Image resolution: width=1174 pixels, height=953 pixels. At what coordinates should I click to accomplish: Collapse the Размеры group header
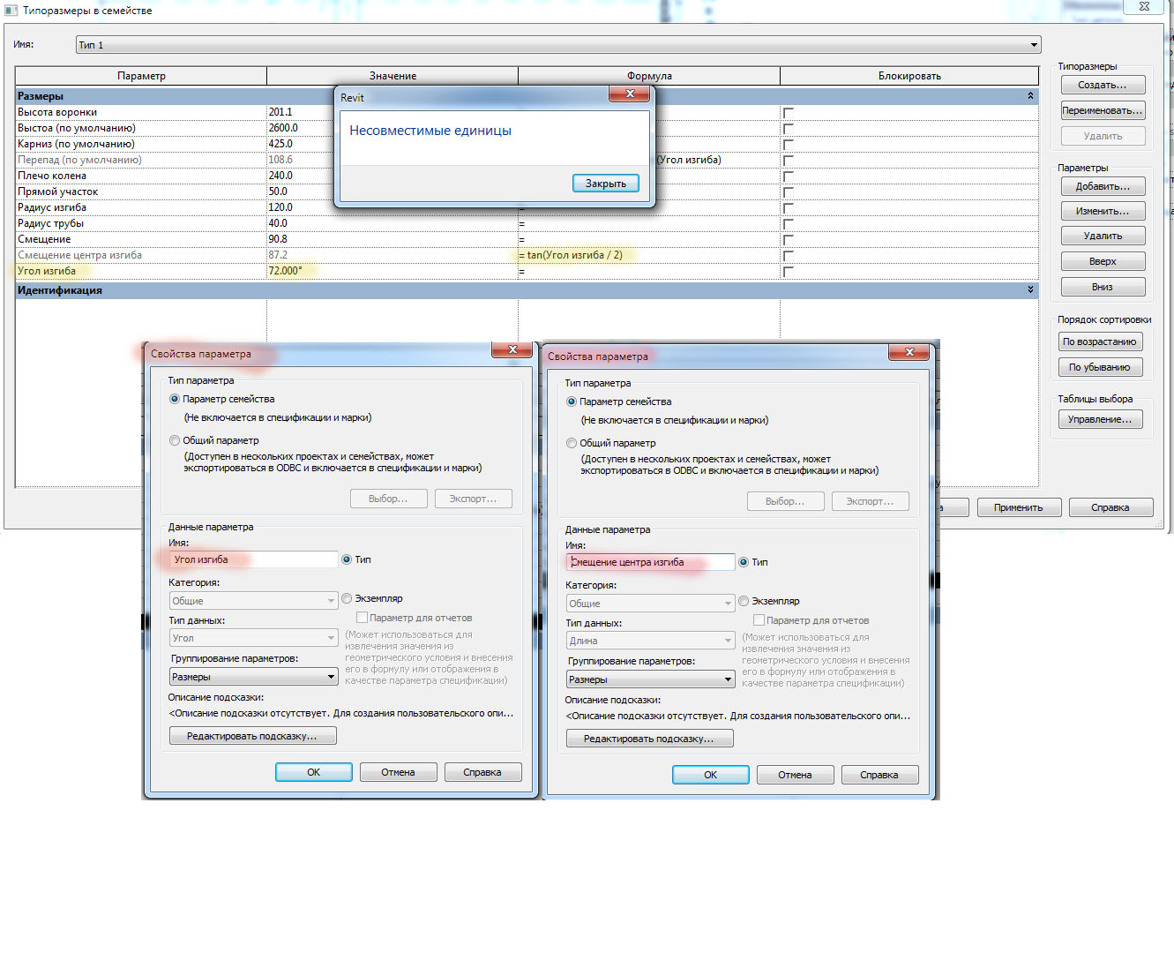click(x=1030, y=95)
